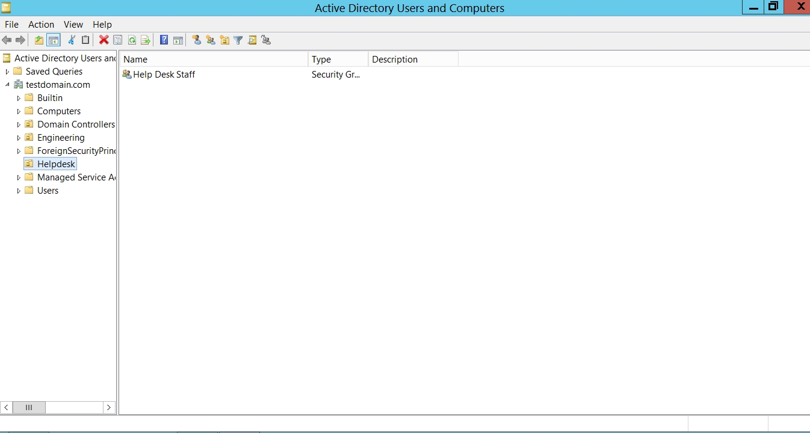Expand the Managed Service Accounts container

19,177
